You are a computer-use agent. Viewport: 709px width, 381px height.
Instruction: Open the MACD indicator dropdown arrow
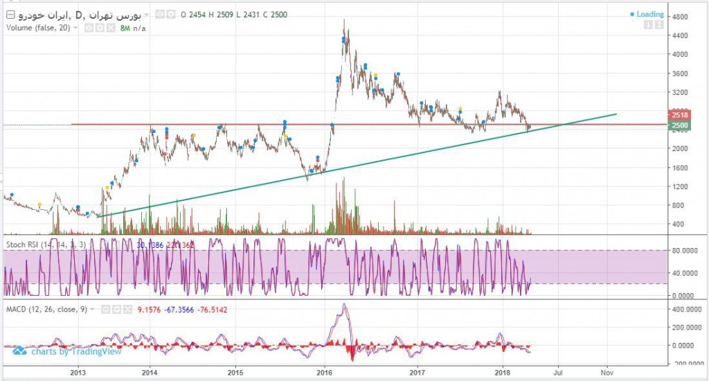click(93, 310)
